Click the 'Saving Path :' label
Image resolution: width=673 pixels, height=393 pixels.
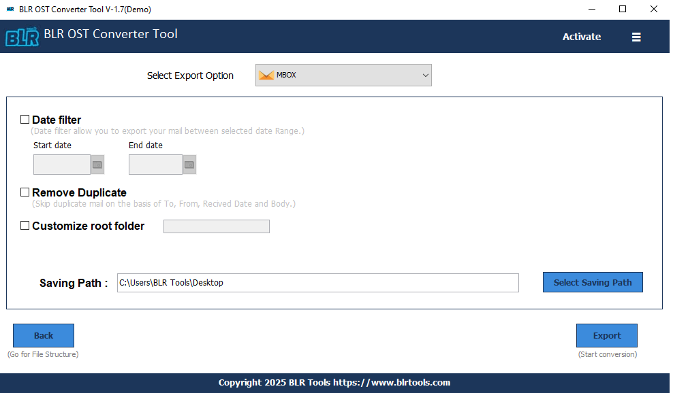click(x=74, y=283)
